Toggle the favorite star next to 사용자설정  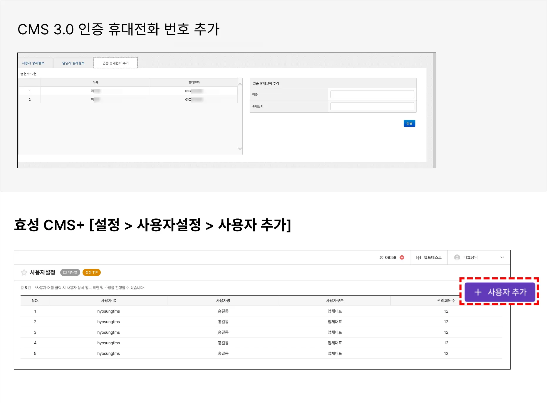tap(24, 273)
